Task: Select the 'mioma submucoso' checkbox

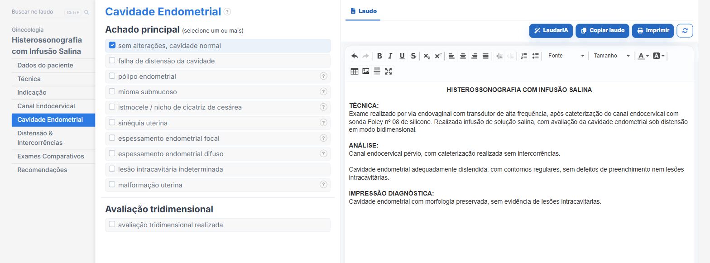Action: pos(112,91)
